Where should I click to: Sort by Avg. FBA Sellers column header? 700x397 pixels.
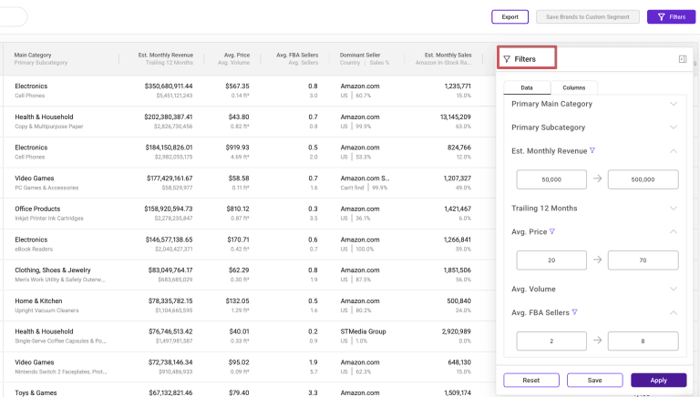(297, 55)
